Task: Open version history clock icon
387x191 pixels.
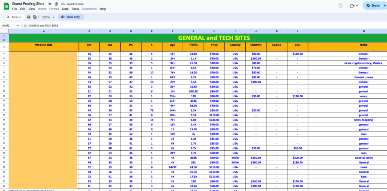Action: click(341, 6)
